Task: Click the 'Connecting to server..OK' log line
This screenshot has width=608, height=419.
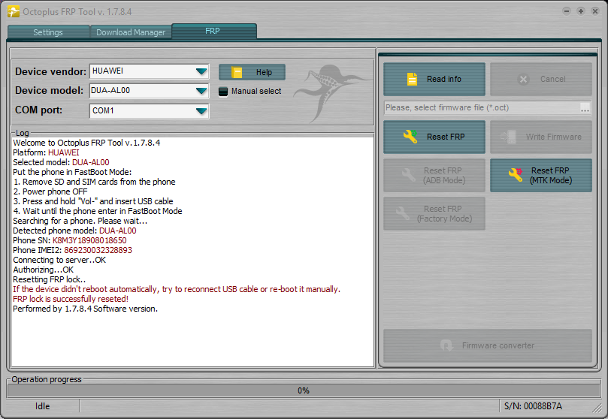Action: pos(59,260)
